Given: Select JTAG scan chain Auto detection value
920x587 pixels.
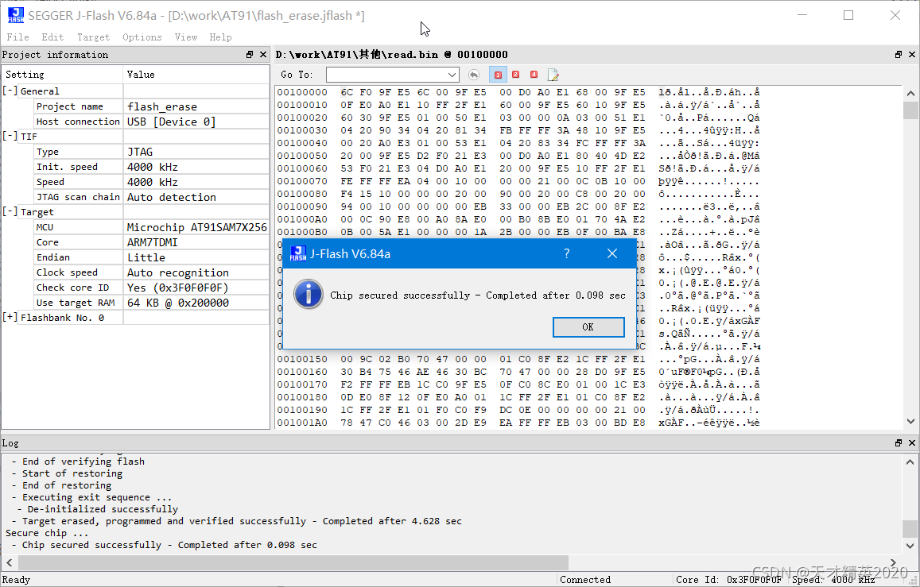Looking at the screenshot, I should pyautogui.click(x=196, y=197).
